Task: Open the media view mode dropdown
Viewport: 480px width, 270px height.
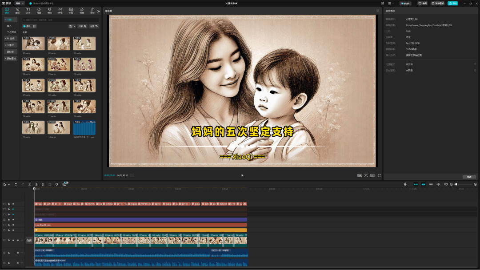Action: (x=72, y=26)
